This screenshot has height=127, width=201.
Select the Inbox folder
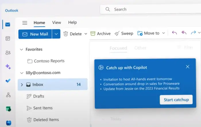point(53,84)
